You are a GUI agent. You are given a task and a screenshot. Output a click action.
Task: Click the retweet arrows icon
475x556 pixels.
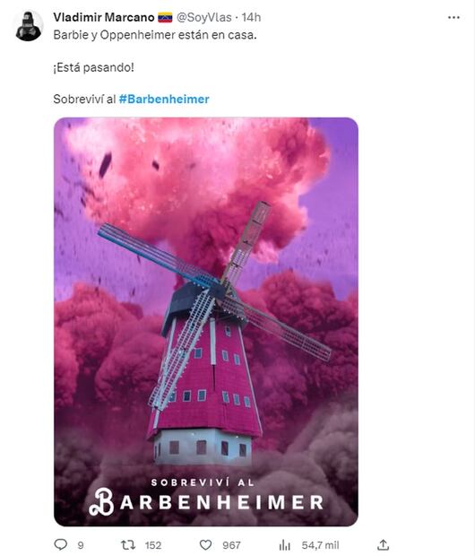pyautogui.click(x=128, y=544)
